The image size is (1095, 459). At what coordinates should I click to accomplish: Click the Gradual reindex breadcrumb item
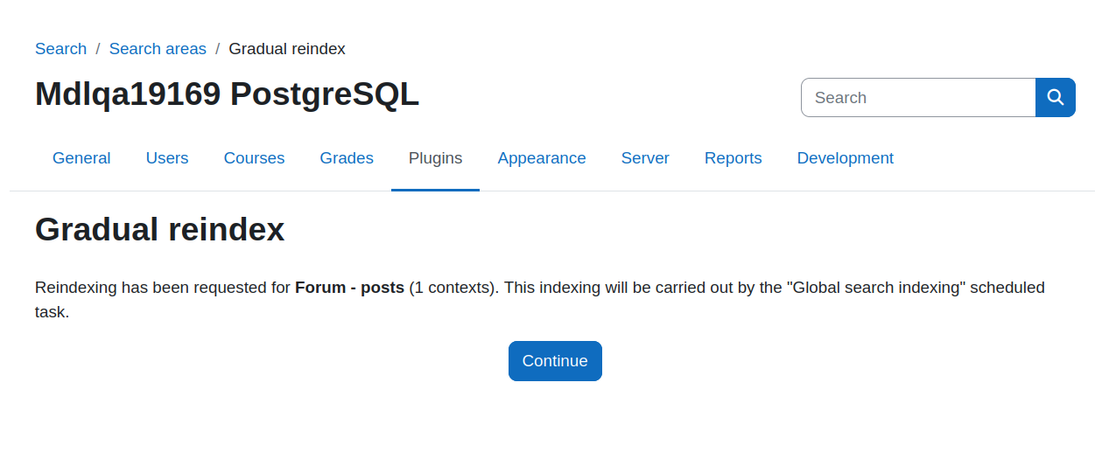click(287, 49)
